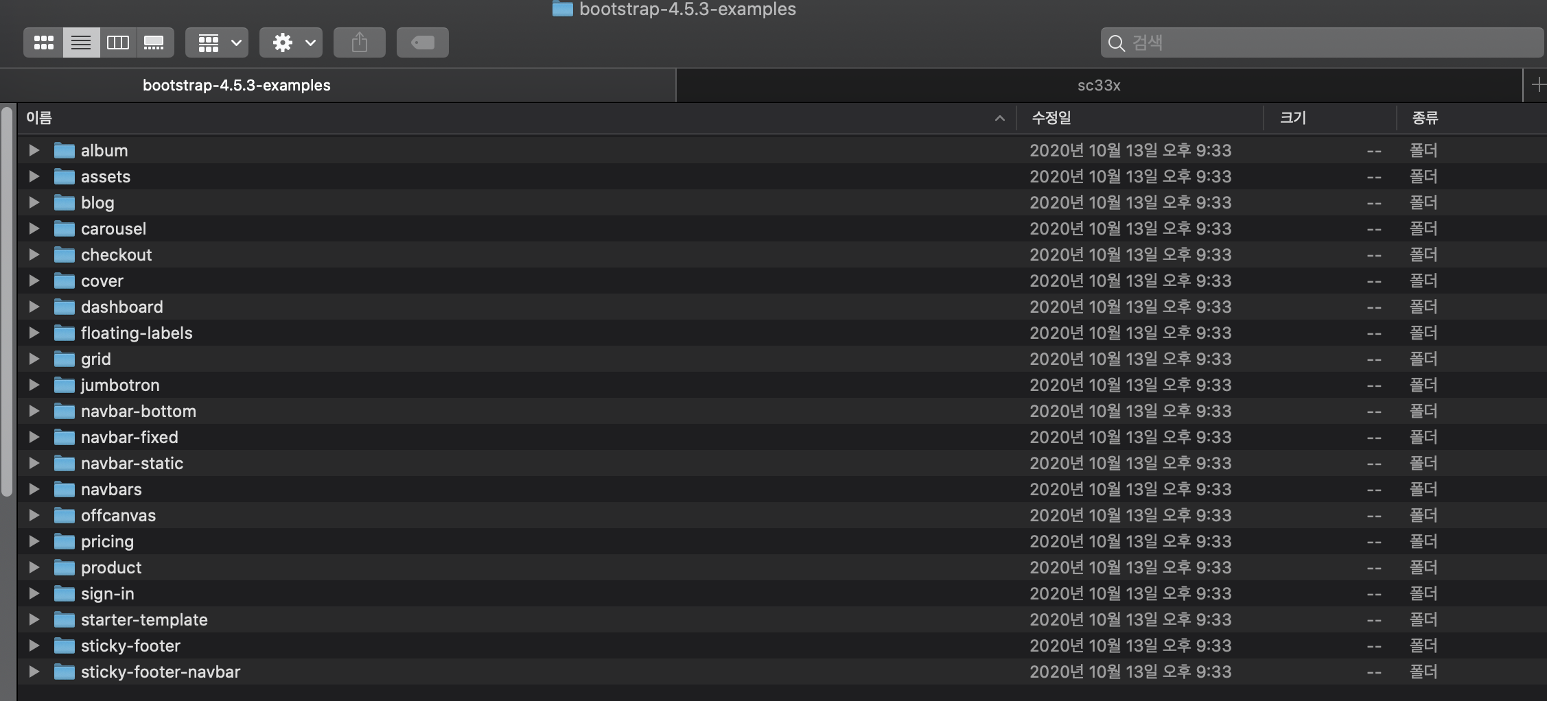The height and width of the screenshot is (701, 1547).
Task: Switch to list view
Action: [81, 43]
